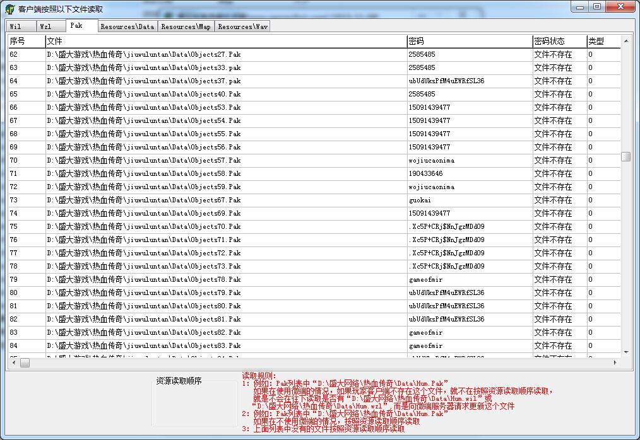The image size is (640, 440).
Task: Click the application icon in title bar
Action: click(x=10, y=9)
